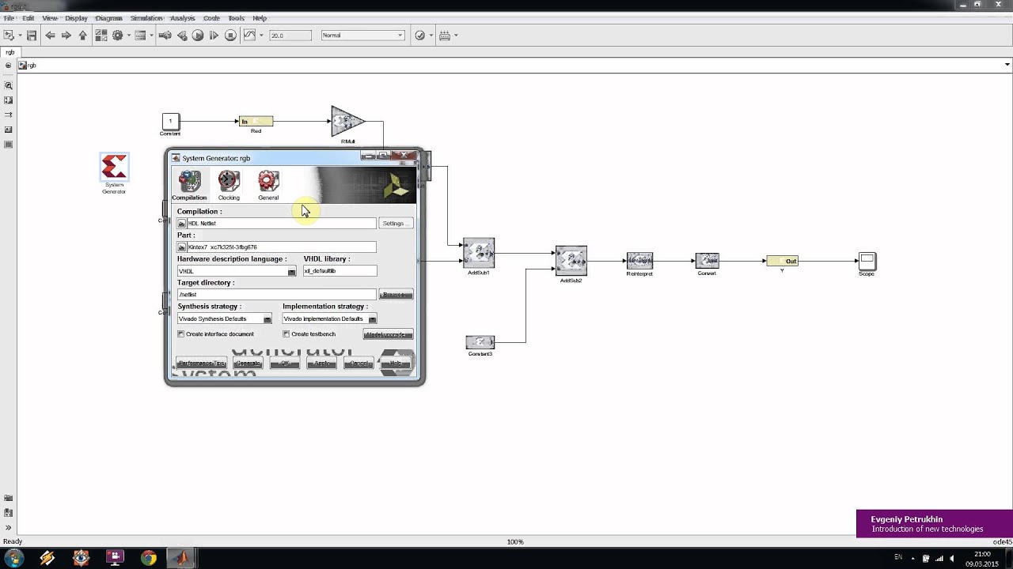This screenshot has height=569, width=1013.
Task: Click the data logging scope icon
Action: [249, 36]
